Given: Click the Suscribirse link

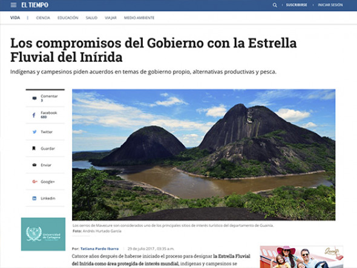Looking at the screenshot, I should 296,5.
